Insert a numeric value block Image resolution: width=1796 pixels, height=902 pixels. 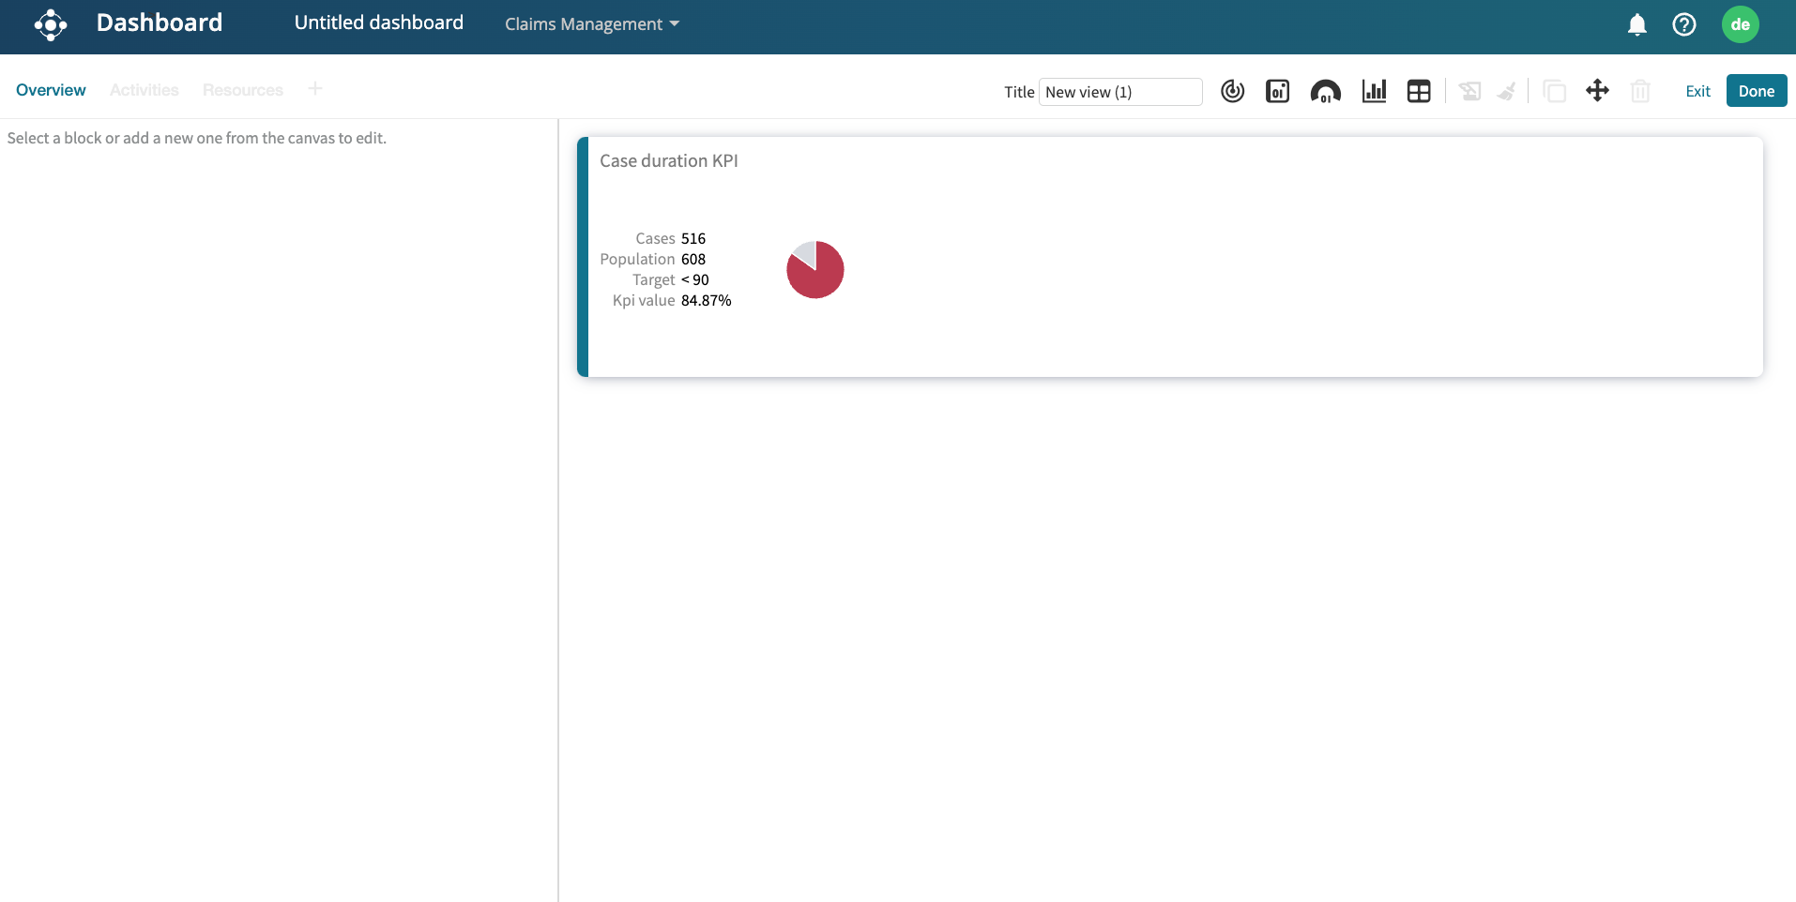[x=1277, y=91]
